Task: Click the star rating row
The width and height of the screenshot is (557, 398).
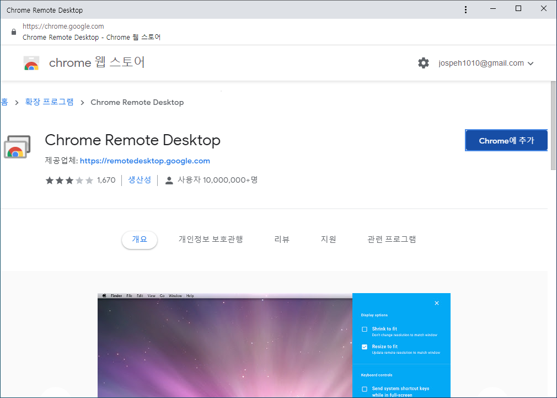Action: coord(69,181)
